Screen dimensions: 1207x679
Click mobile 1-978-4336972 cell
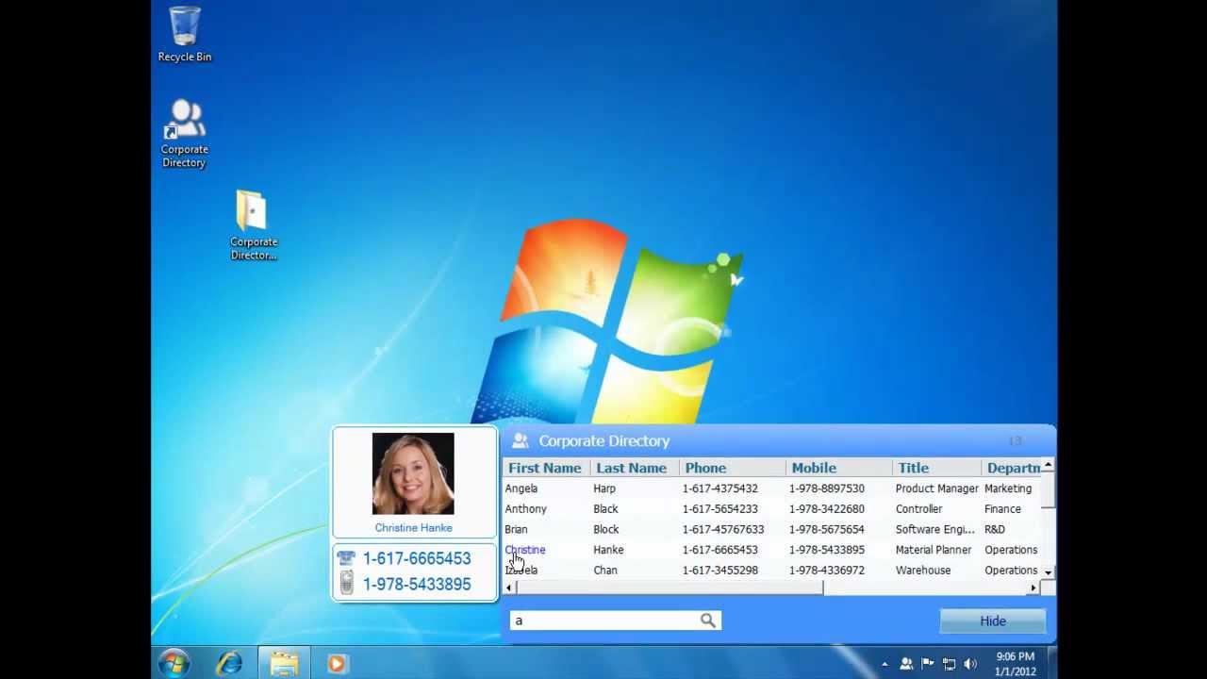827,571
